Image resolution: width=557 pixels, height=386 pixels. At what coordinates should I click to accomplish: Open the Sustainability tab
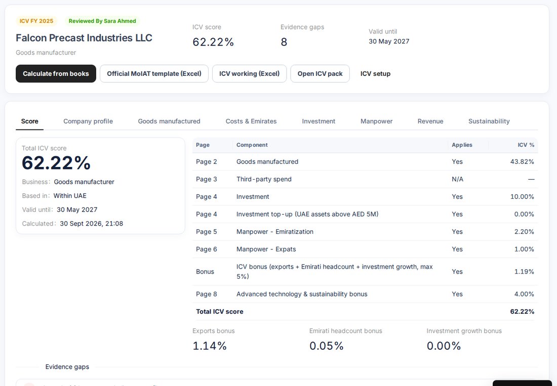pos(489,121)
